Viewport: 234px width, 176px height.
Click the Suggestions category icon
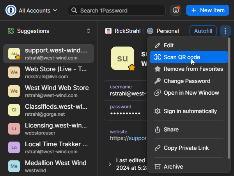(x=11, y=31)
